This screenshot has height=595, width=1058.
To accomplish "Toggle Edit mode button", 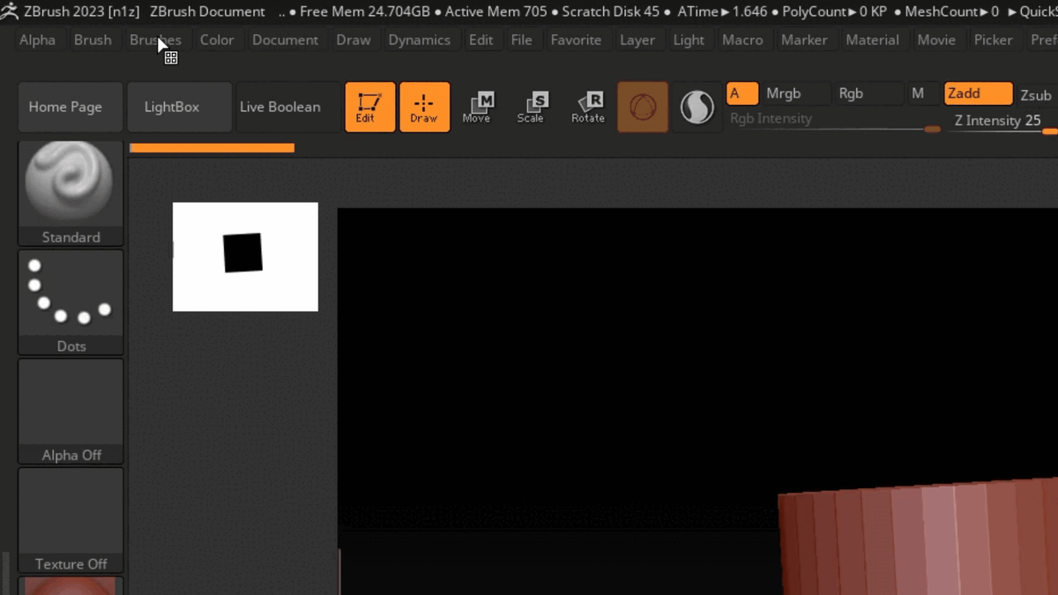I will [369, 107].
